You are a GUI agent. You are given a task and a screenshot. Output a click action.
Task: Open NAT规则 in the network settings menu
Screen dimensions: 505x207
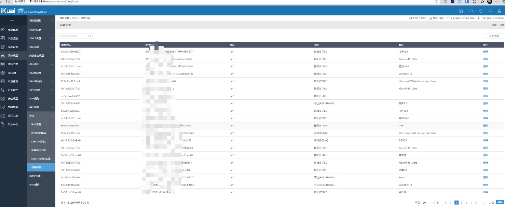click(34, 98)
